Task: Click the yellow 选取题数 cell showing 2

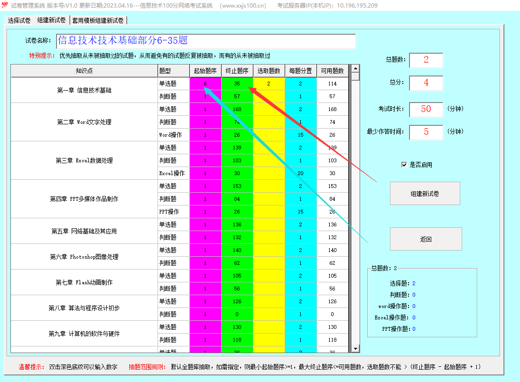Action: 269,84
